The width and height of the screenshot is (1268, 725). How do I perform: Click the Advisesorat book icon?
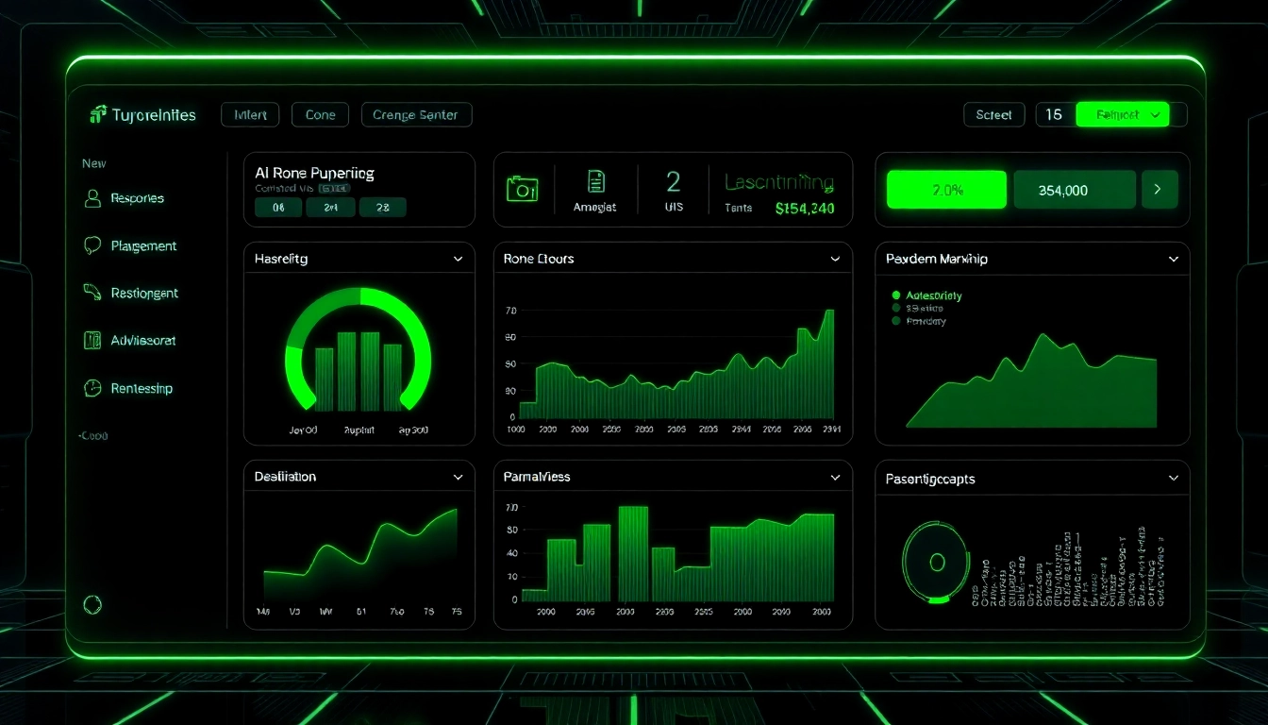tap(92, 340)
